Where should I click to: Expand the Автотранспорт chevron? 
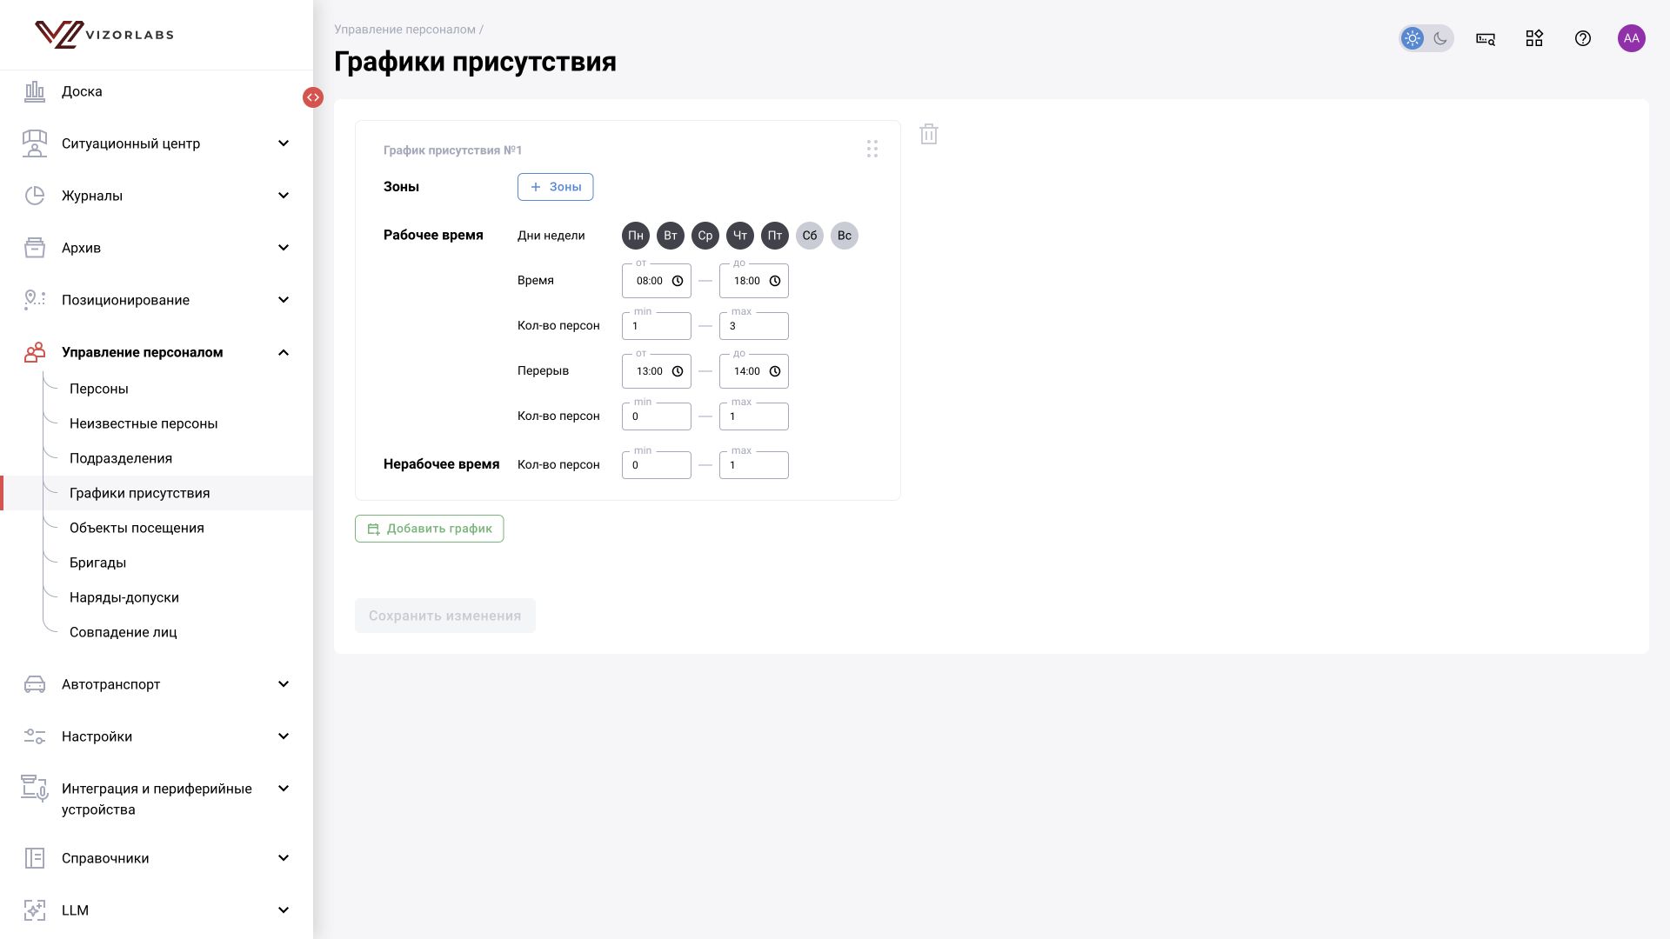point(284,684)
